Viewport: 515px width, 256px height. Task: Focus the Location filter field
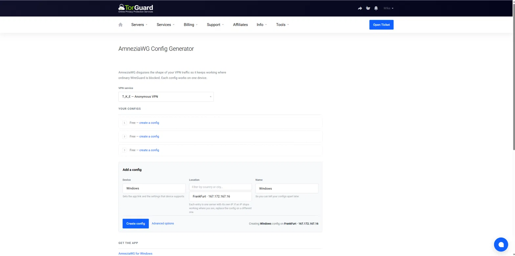pyautogui.click(x=220, y=187)
